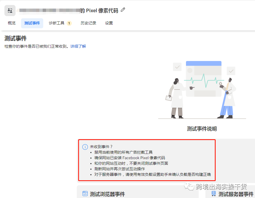Click the left gray checkmark in the illustration
The width and height of the screenshot is (255, 198).
(x=177, y=67)
